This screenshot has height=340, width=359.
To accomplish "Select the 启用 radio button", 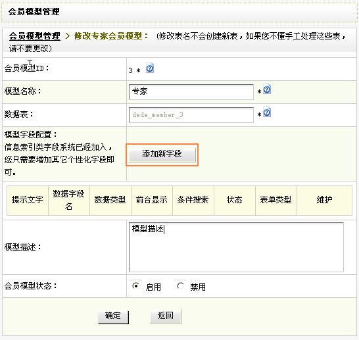I will [x=135, y=285].
